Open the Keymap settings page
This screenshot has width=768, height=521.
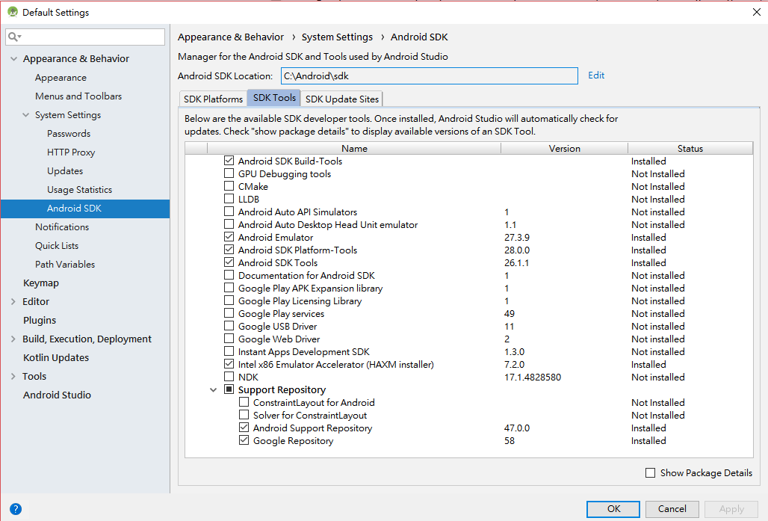(40, 283)
